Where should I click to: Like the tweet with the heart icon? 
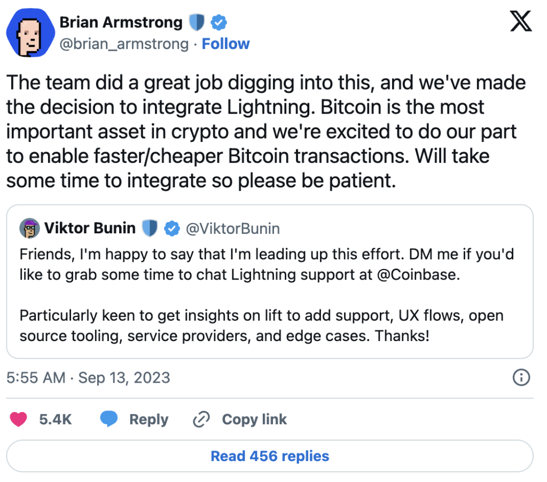coord(19,420)
